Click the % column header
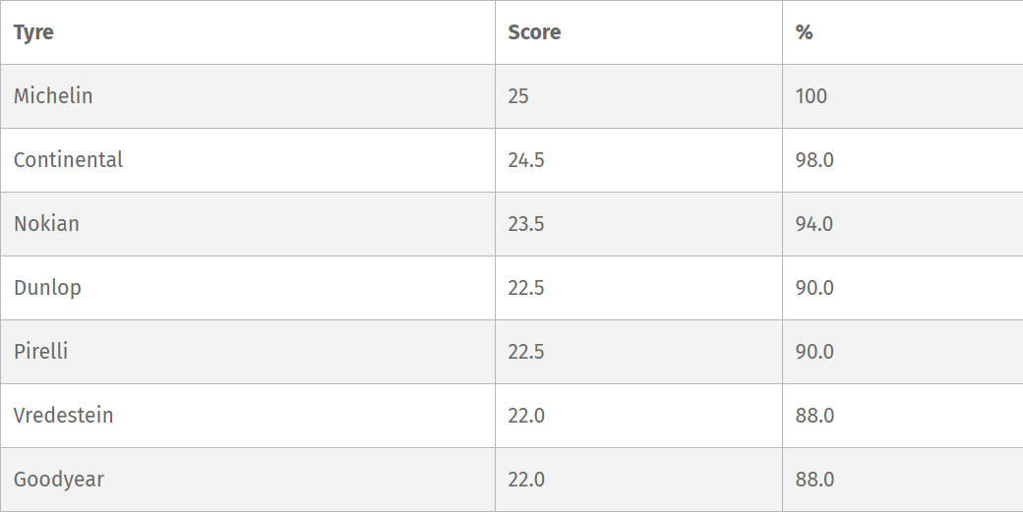The height and width of the screenshot is (512, 1023). [804, 32]
